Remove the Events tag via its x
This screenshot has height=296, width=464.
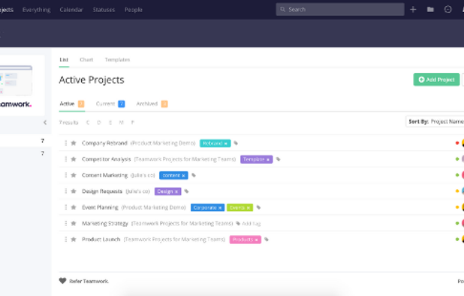click(x=249, y=208)
